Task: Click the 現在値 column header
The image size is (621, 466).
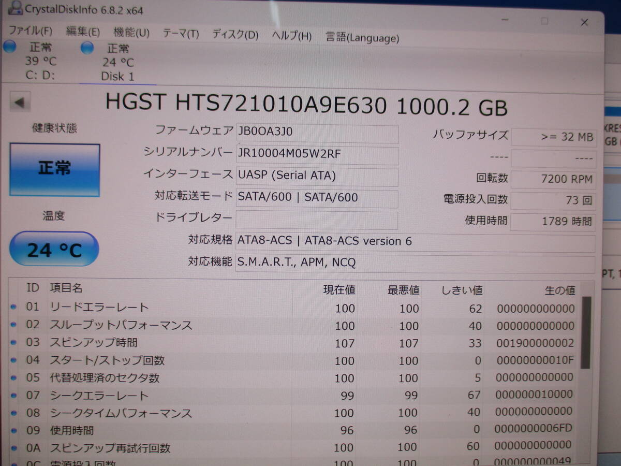Action: (339, 289)
